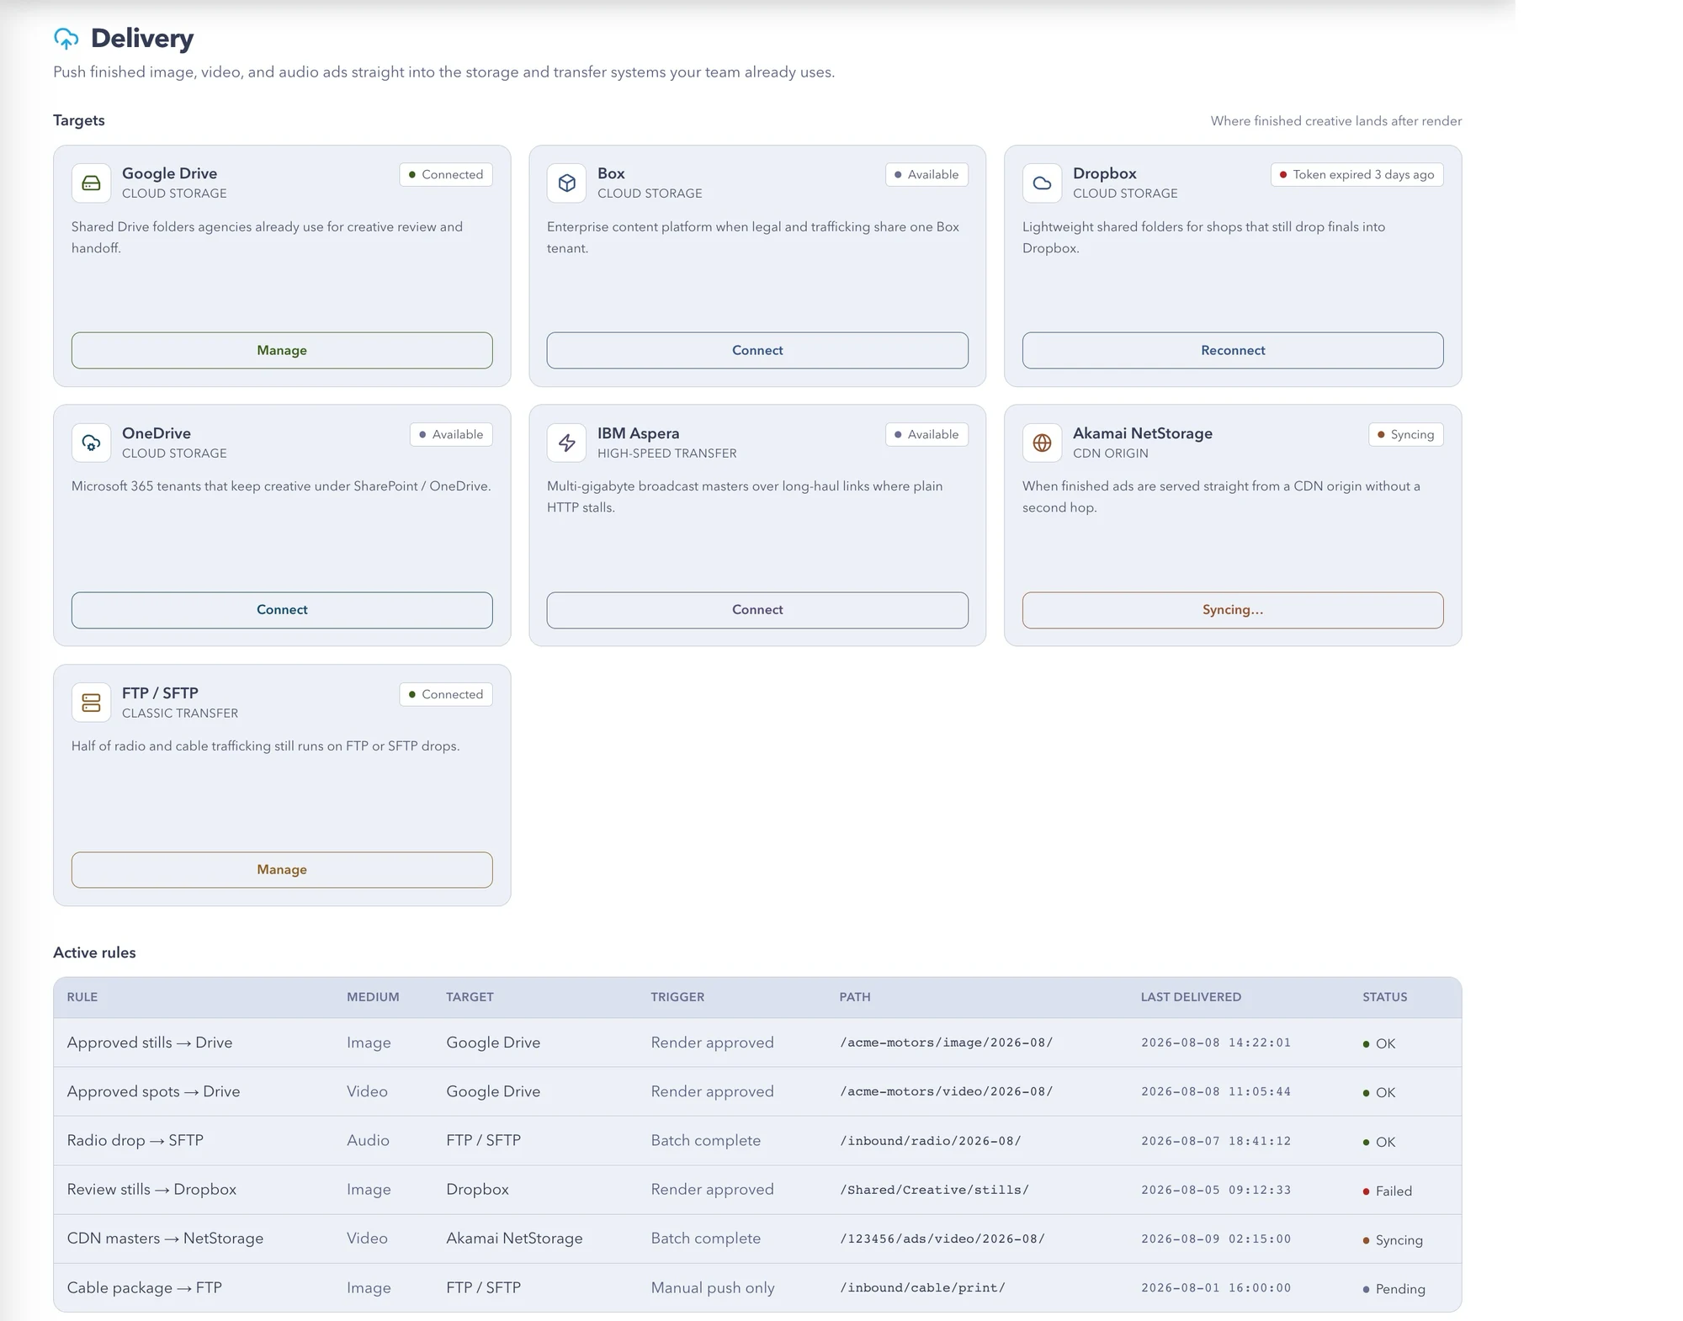Connect the Box target
Viewport: 1683px width, 1321px height.
click(x=757, y=350)
